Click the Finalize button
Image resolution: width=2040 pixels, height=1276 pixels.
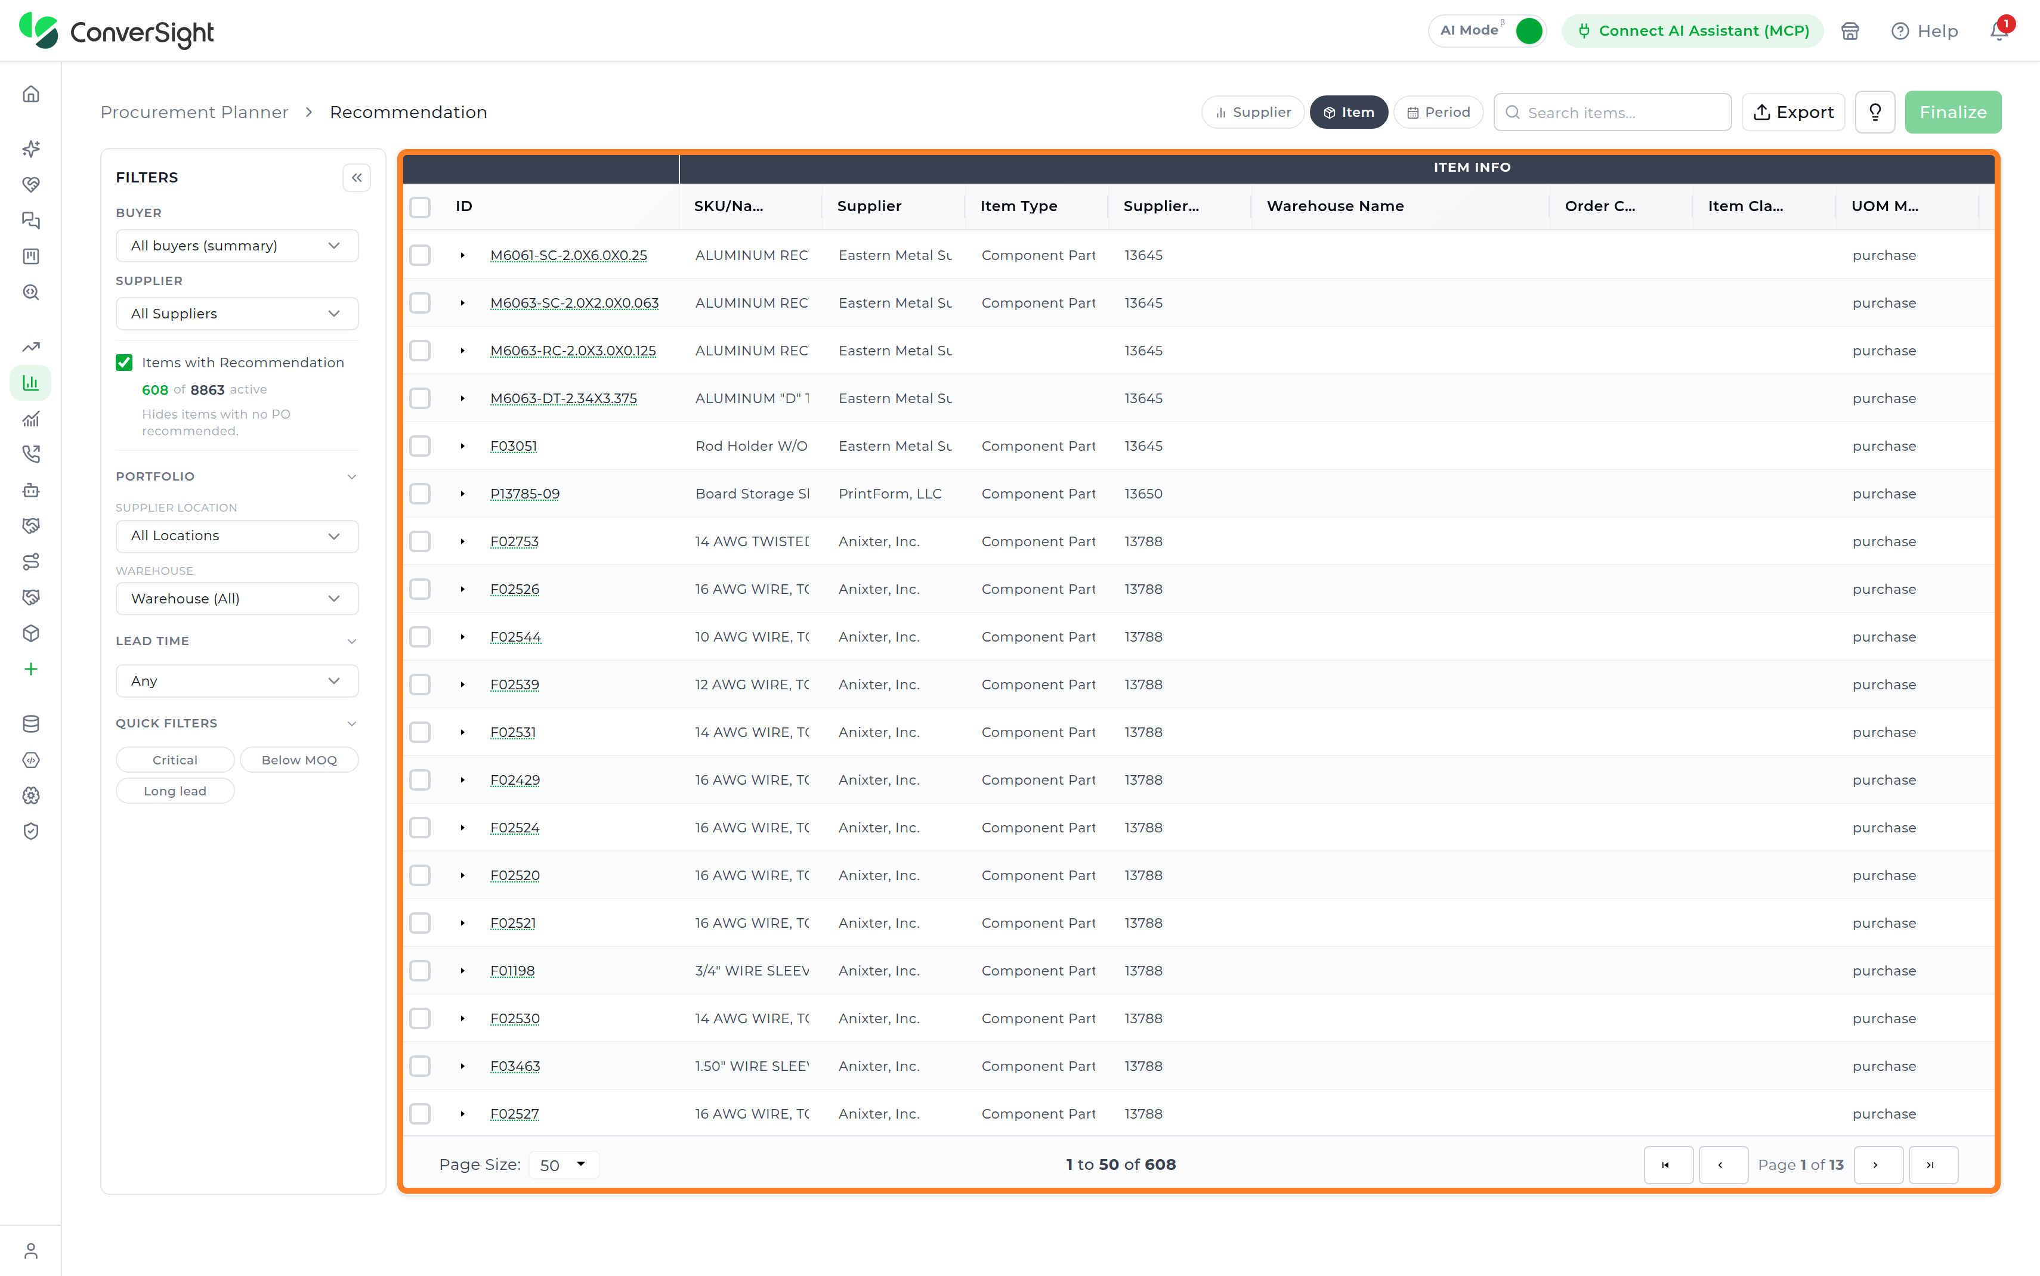1953,112
